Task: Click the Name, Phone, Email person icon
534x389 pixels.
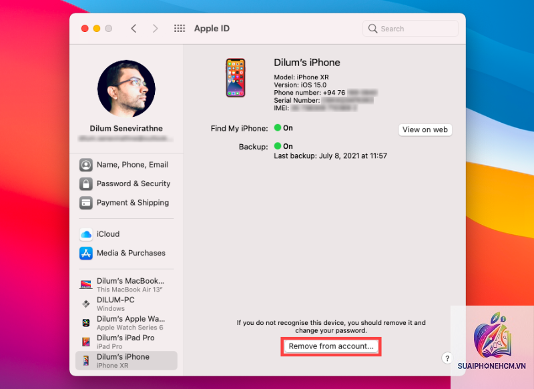Action: pyautogui.click(x=86, y=165)
